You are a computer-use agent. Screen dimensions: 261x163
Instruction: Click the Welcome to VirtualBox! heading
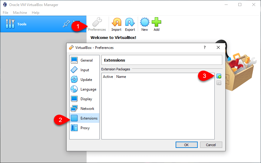pos(113,37)
